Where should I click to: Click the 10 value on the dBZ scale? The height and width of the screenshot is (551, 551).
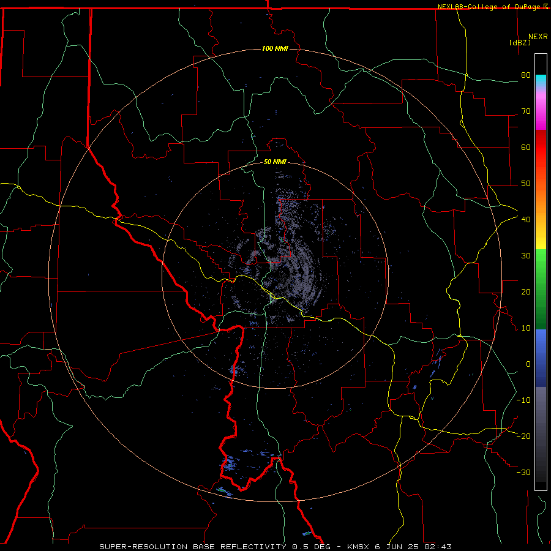pos(526,328)
